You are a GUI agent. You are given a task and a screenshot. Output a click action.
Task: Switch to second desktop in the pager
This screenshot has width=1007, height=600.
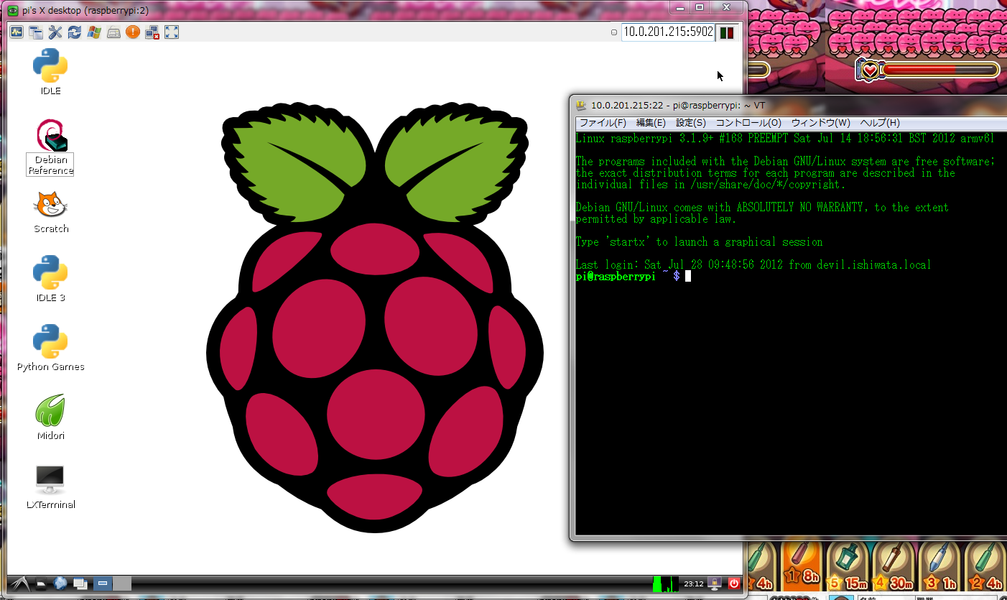(x=122, y=583)
